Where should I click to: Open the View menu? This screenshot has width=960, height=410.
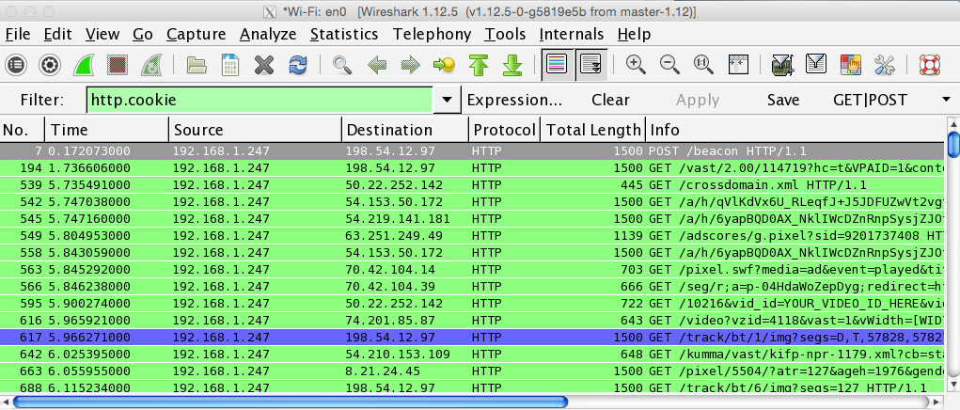coord(102,34)
